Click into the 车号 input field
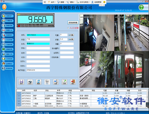Image resolution: width=149 pixels, height=114 pixels. click(38, 44)
